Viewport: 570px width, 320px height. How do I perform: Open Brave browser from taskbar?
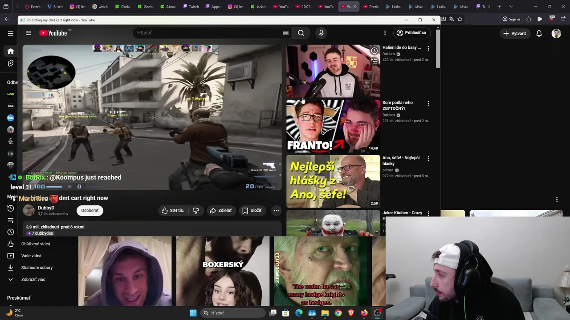point(351,313)
